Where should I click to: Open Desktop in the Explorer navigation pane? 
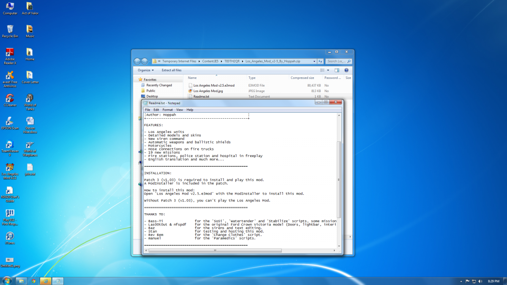pyautogui.click(x=152, y=96)
